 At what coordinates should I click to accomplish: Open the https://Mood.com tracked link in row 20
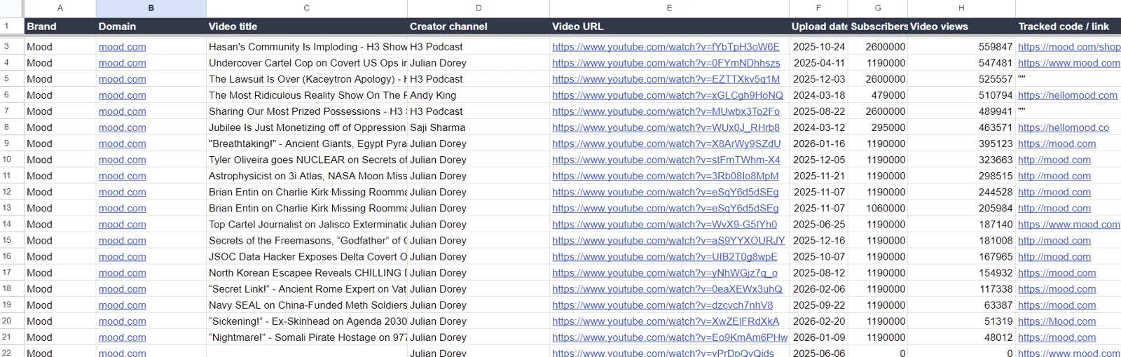coord(1057,321)
